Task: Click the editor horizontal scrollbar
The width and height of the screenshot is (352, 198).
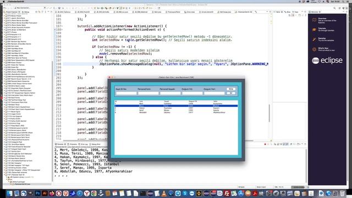Action: pos(158,141)
